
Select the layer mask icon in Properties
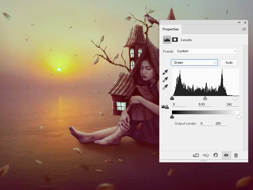pos(175,40)
